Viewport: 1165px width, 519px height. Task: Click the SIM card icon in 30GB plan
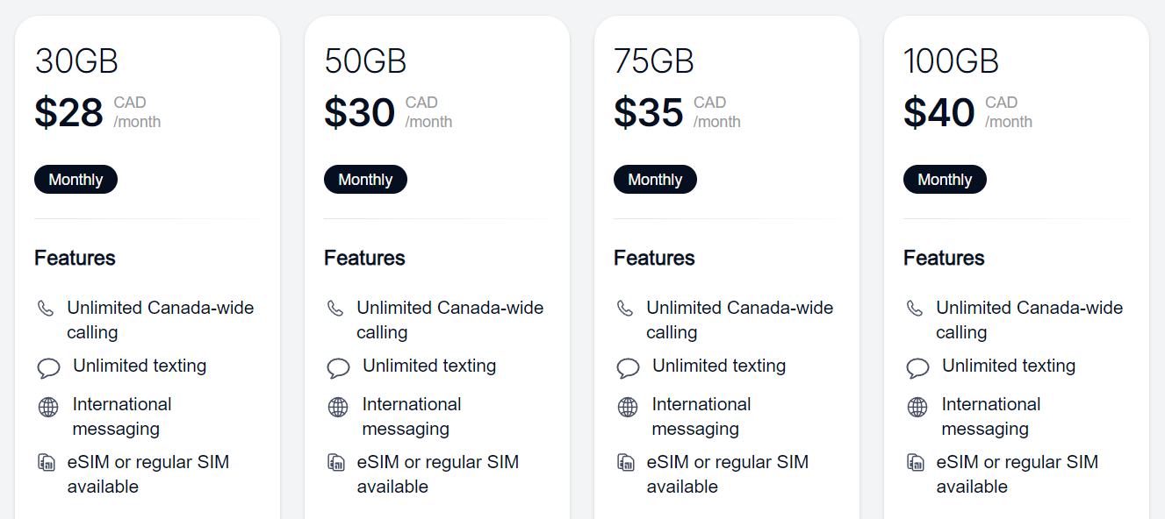[46, 462]
